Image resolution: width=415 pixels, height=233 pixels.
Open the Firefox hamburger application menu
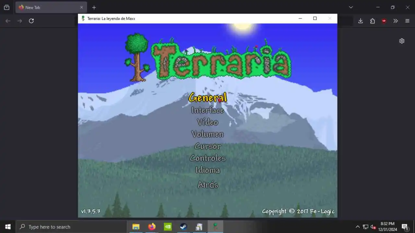pyautogui.click(x=407, y=21)
